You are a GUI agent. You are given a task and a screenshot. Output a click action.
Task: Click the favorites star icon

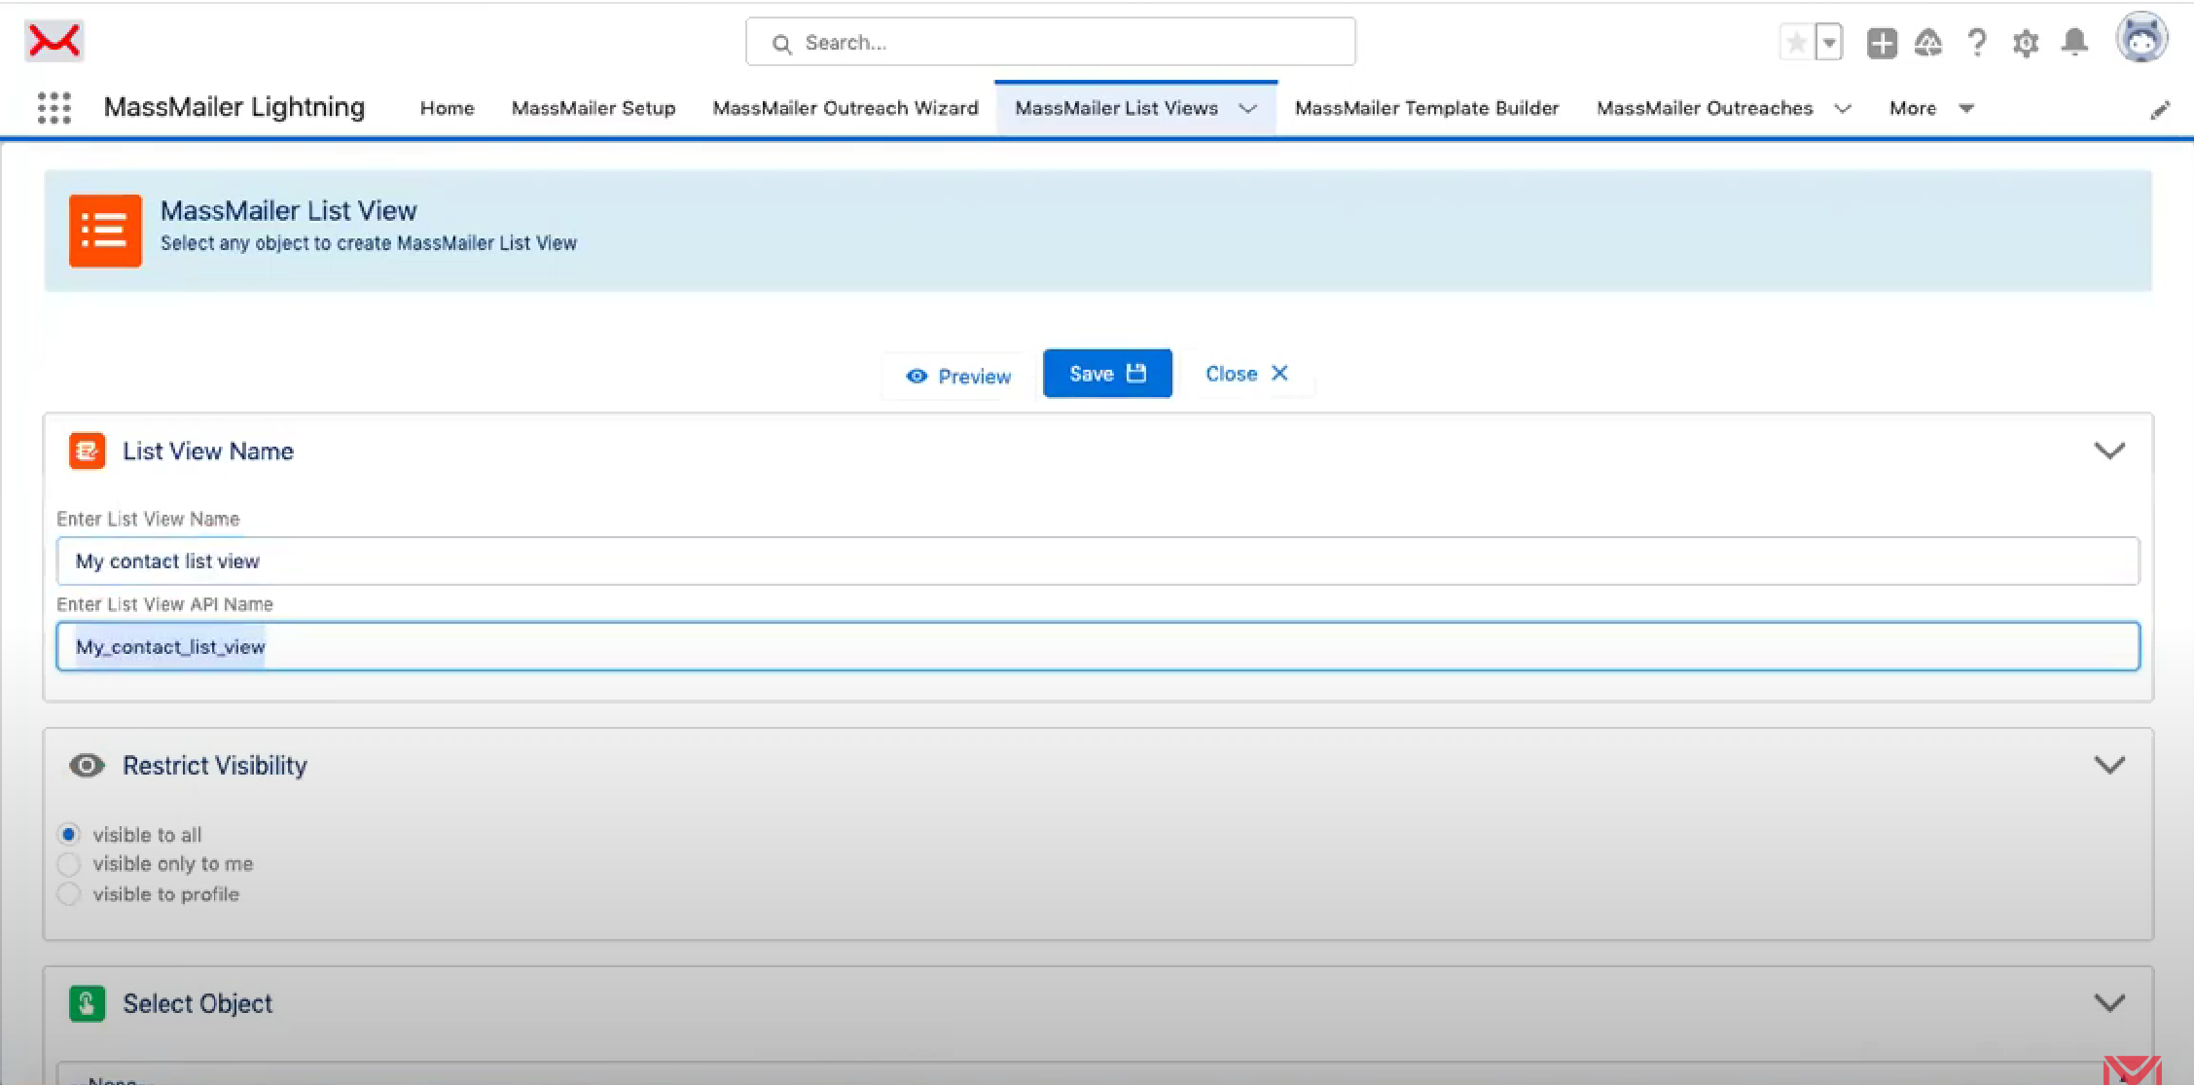[1796, 43]
